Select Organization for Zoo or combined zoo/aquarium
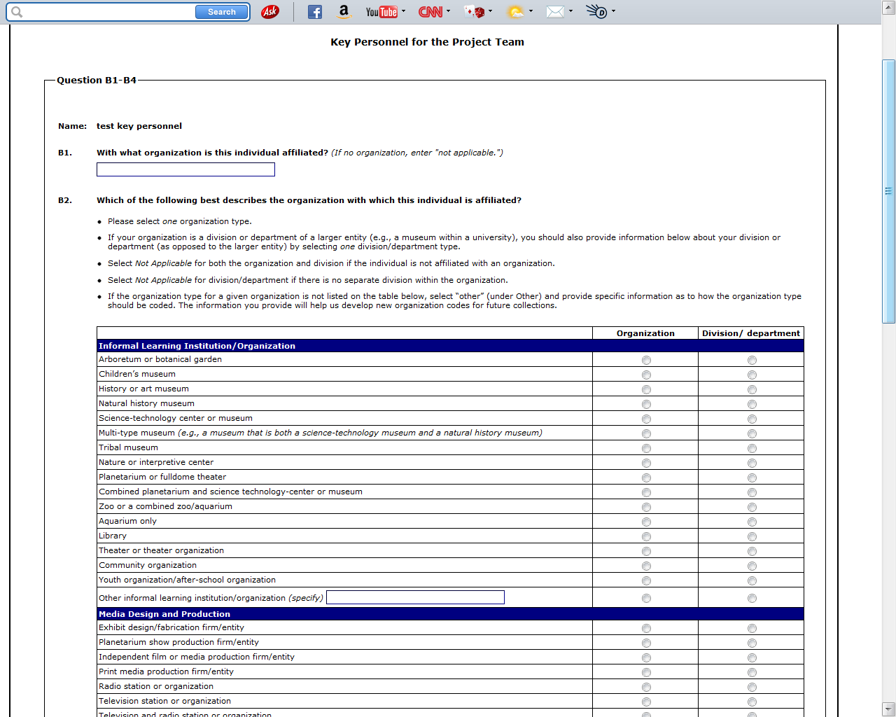 [646, 507]
